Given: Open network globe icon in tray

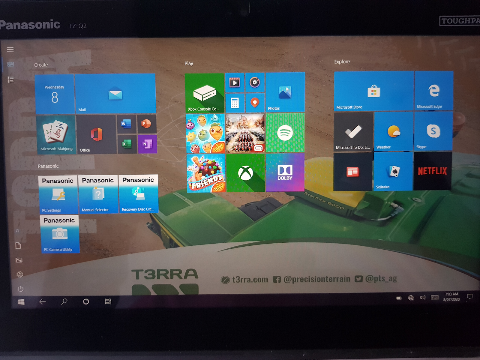Looking at the screenshot, I should [x=411, y=298].
